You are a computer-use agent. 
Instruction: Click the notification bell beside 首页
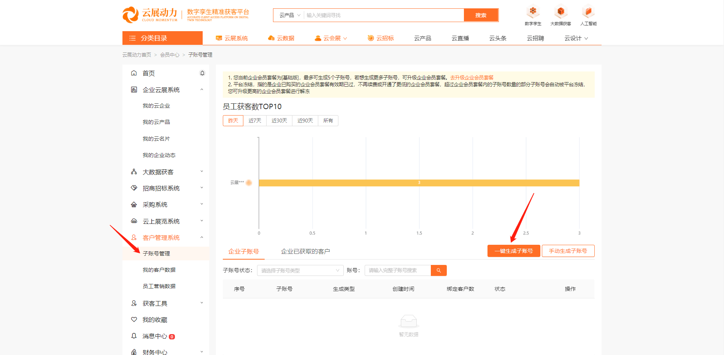(x=202, y=73)
